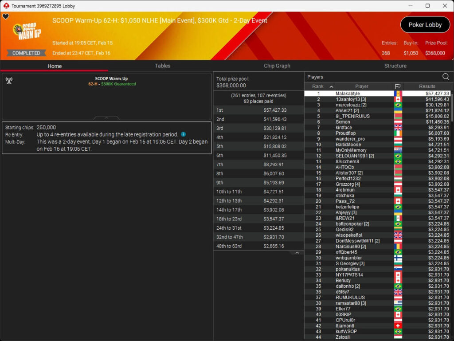Click the heart favorite icon
The image size is (454, 341).
pos(5,17)
